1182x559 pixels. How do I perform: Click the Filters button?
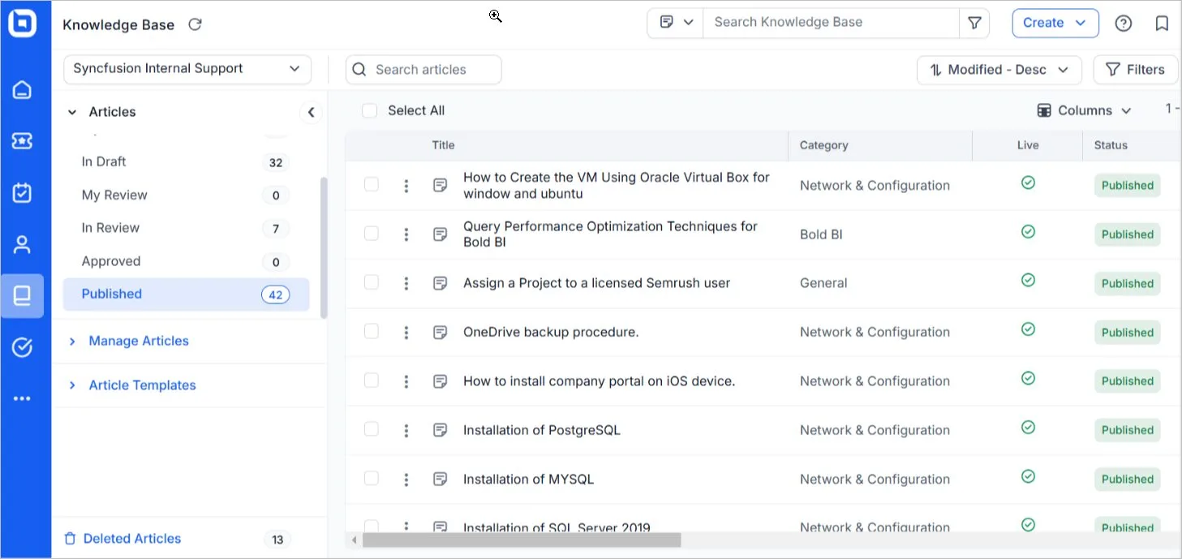(1136, 70)
